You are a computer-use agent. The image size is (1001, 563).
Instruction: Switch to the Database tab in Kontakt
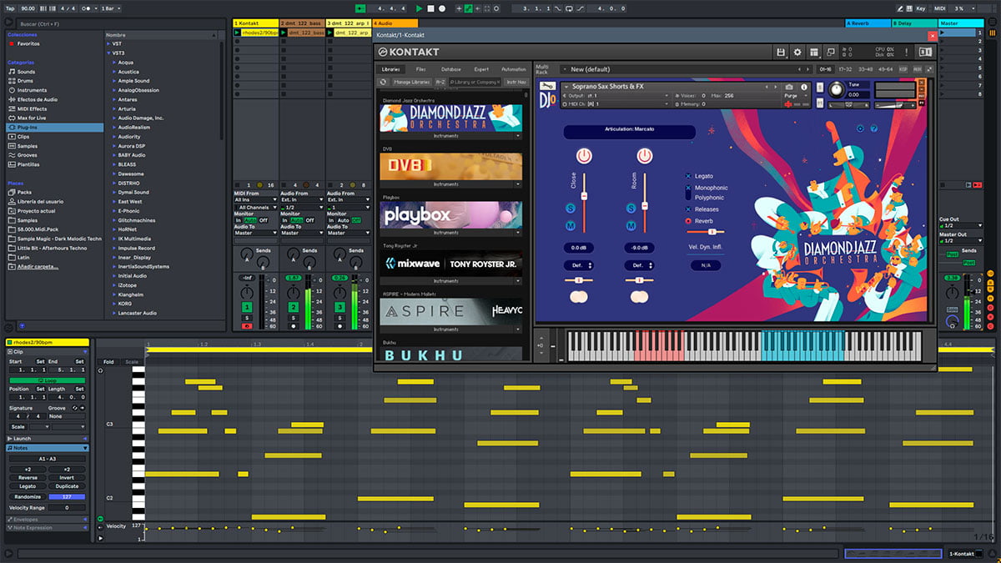tap(451, 69)
